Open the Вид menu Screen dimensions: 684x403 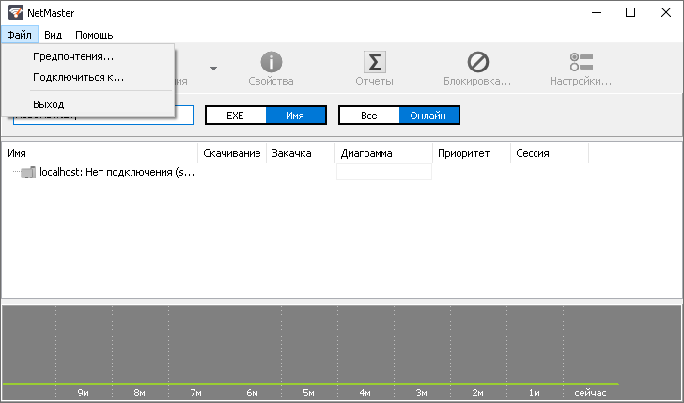click(x=54, y=35)
